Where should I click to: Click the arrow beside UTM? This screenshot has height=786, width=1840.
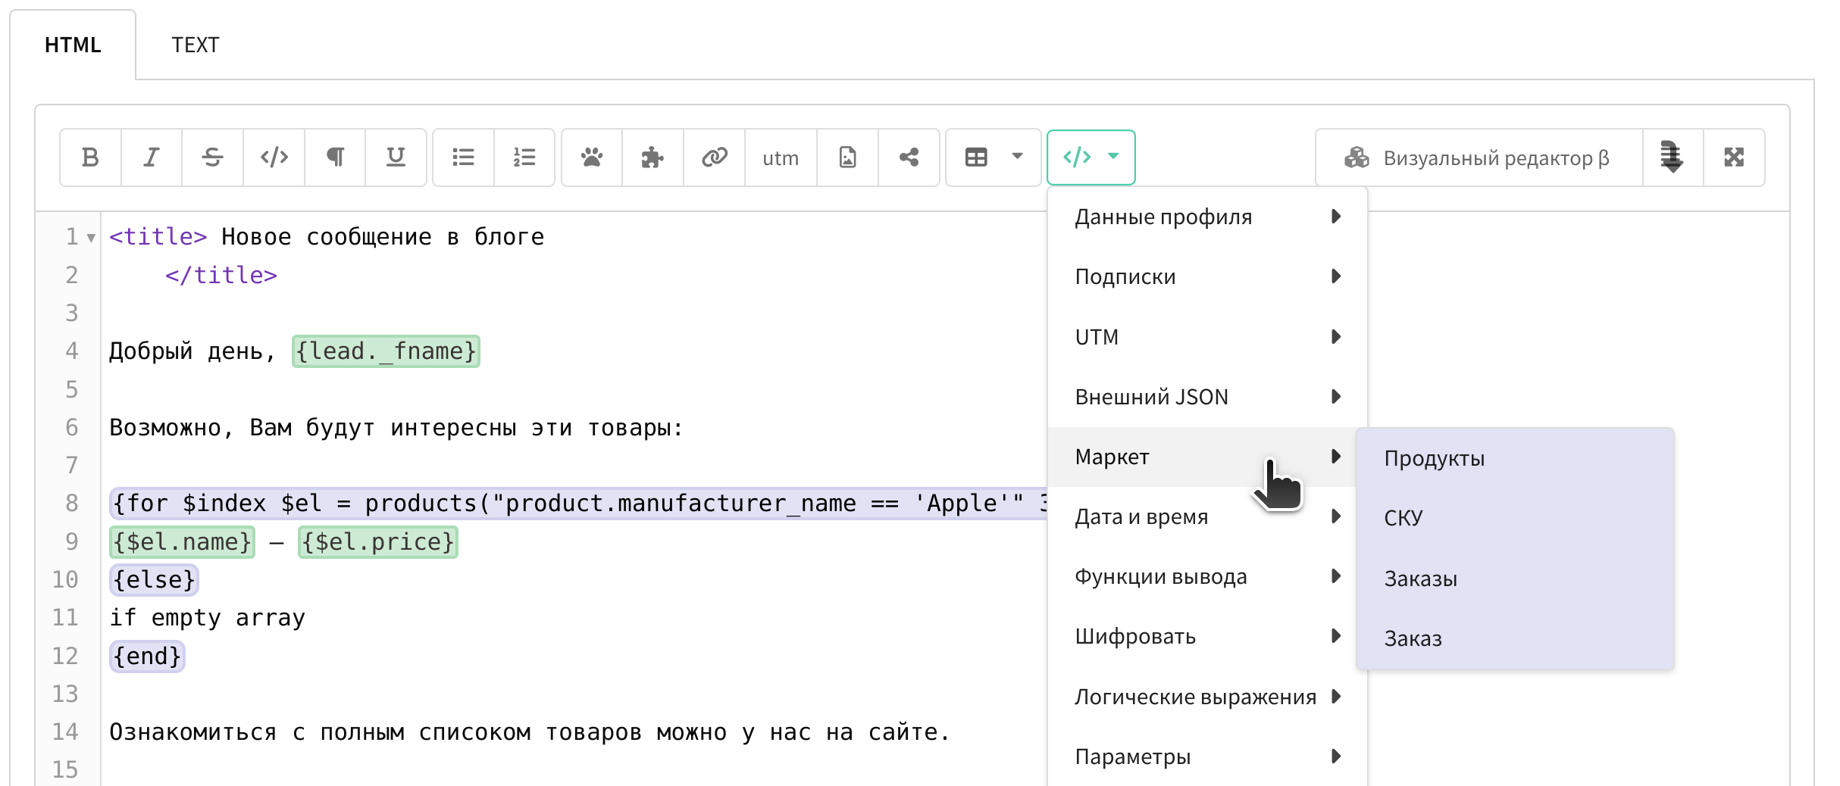[1336, 336]
